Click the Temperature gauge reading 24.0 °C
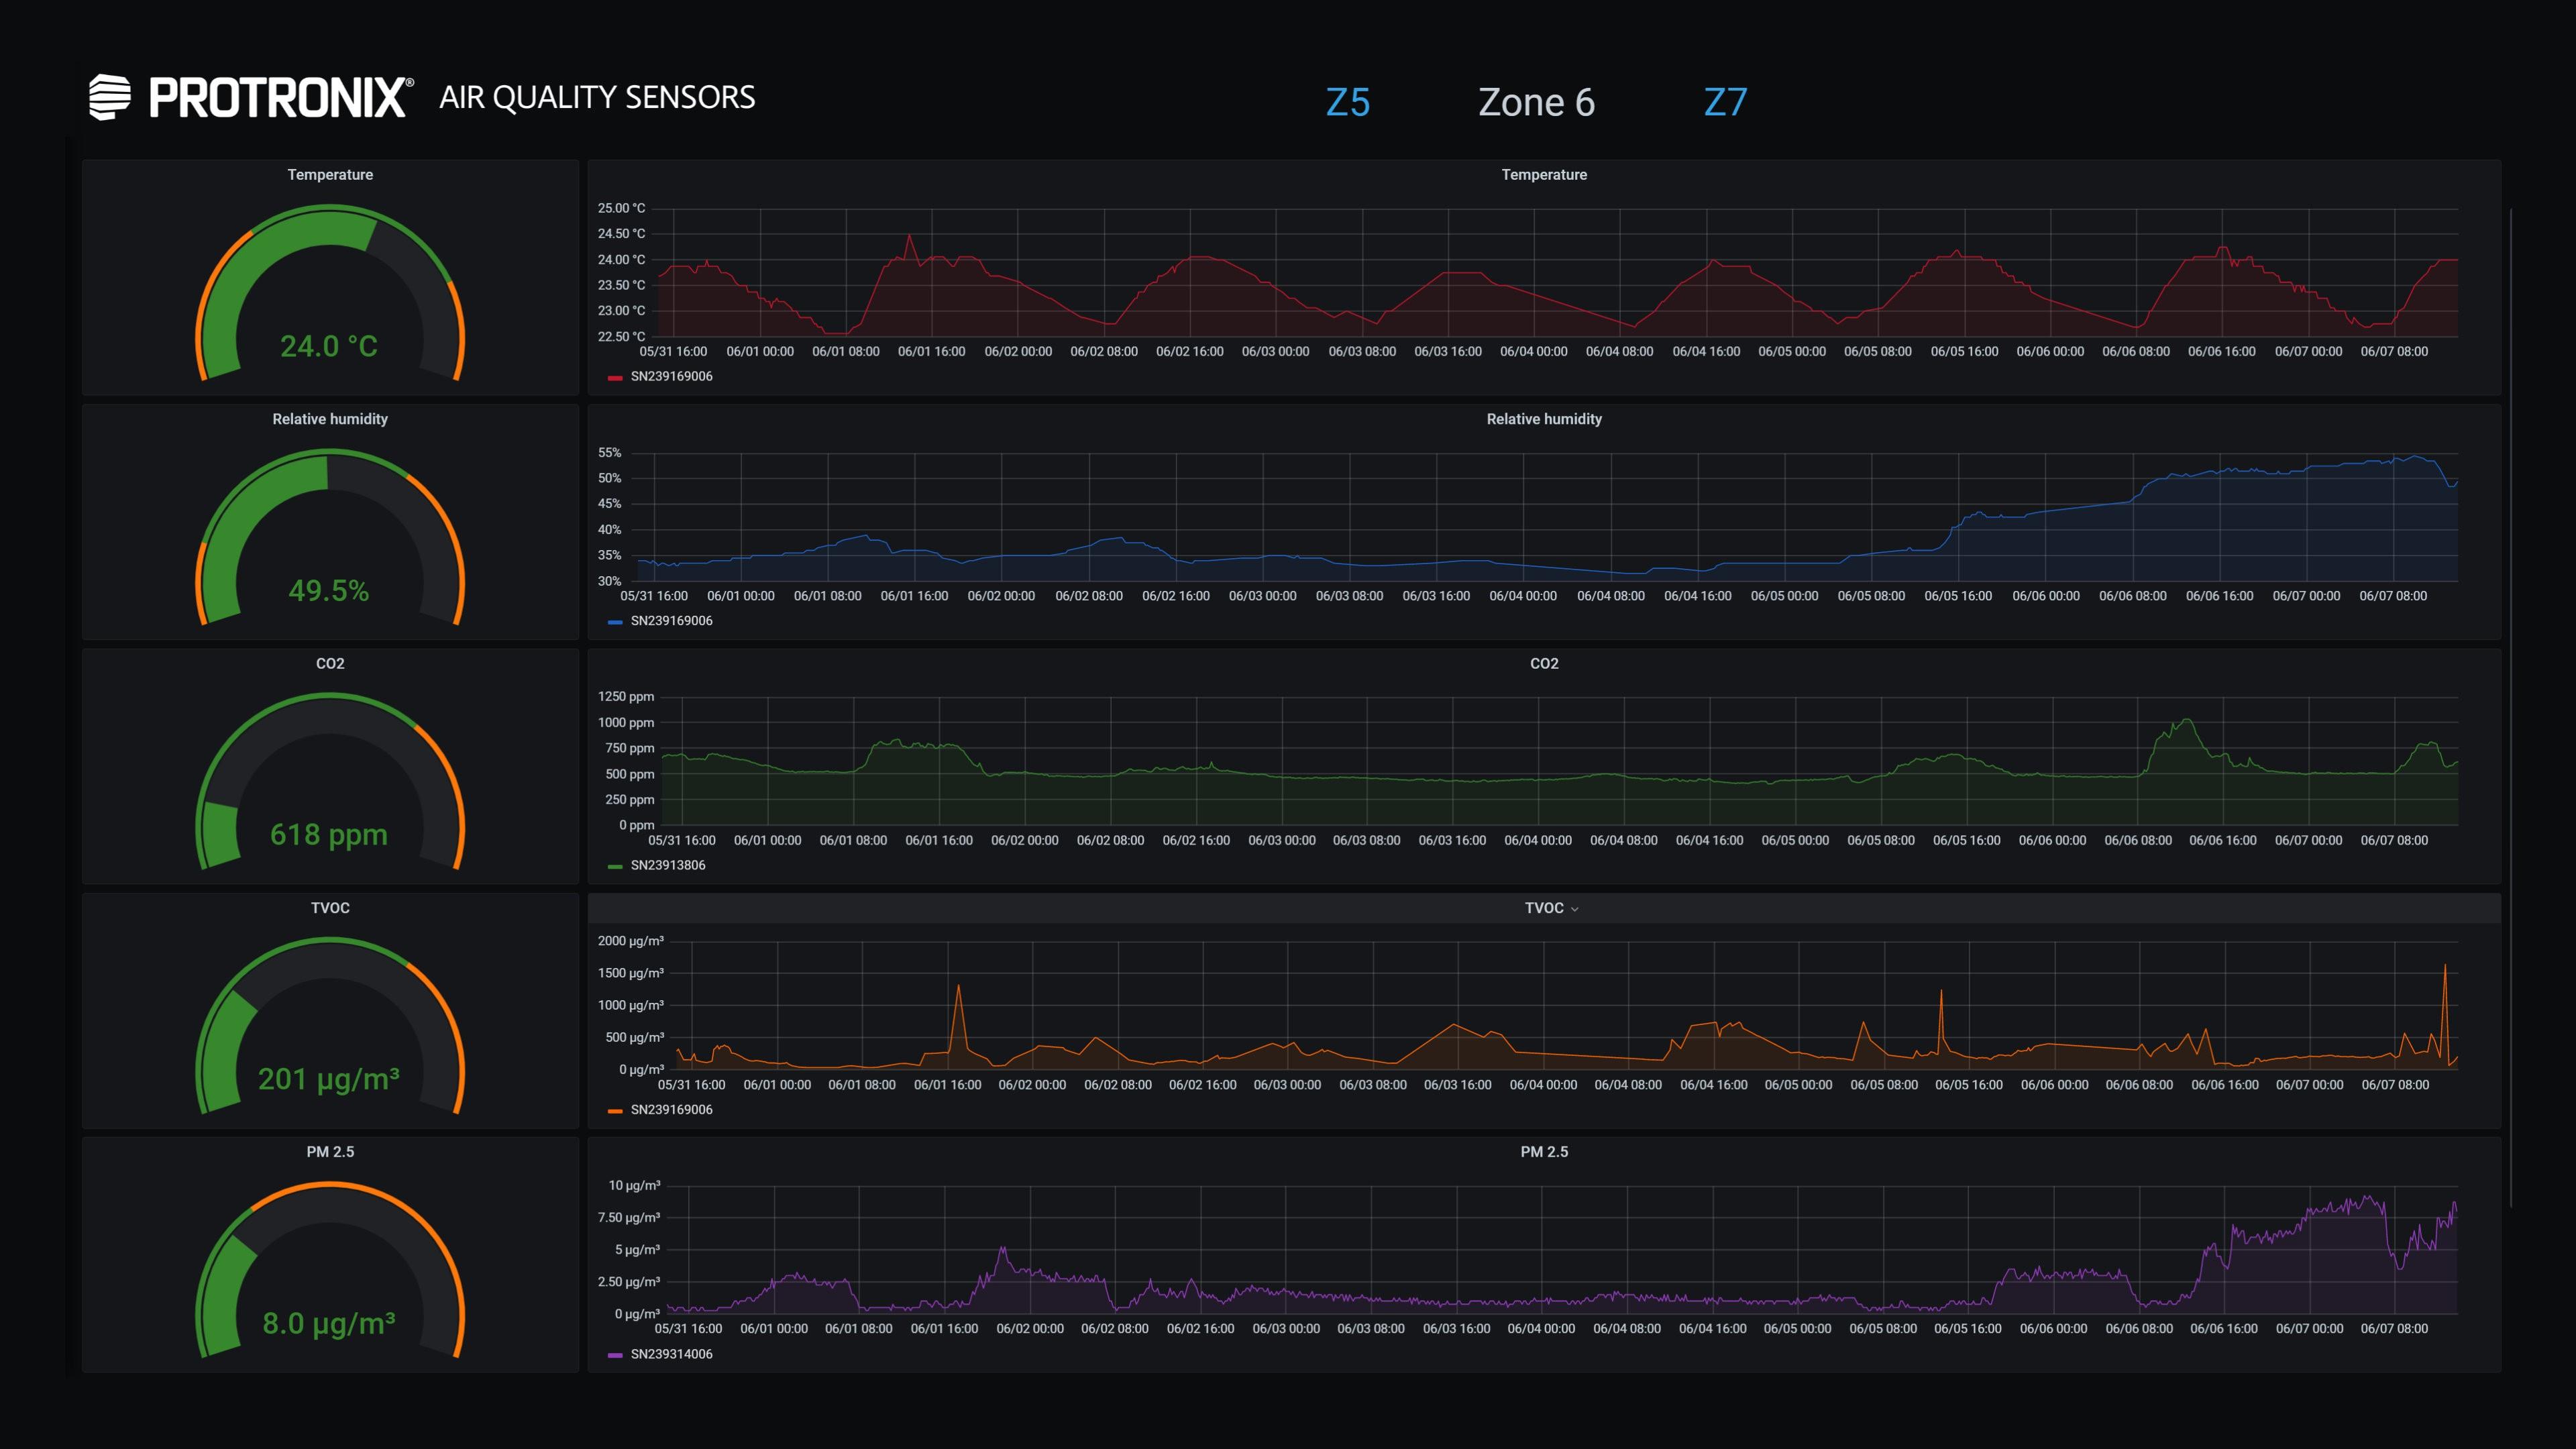Image resolution: width=2576 pixels, height=1449 pixels. pyautogui.click(x=329, y=346)
